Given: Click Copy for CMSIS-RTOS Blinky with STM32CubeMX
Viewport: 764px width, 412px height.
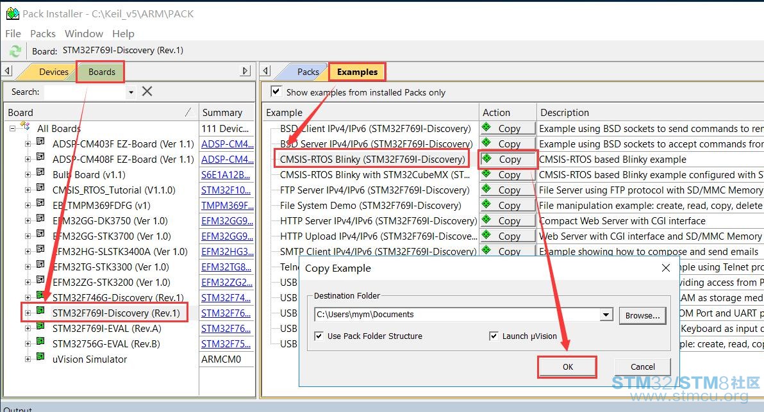Looking at the screenshot, I should 508,174.
